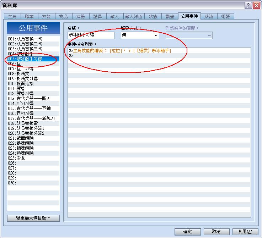Select list entry 003:队员替换三代
Screen dimensions: 262x238
point(33,49)
